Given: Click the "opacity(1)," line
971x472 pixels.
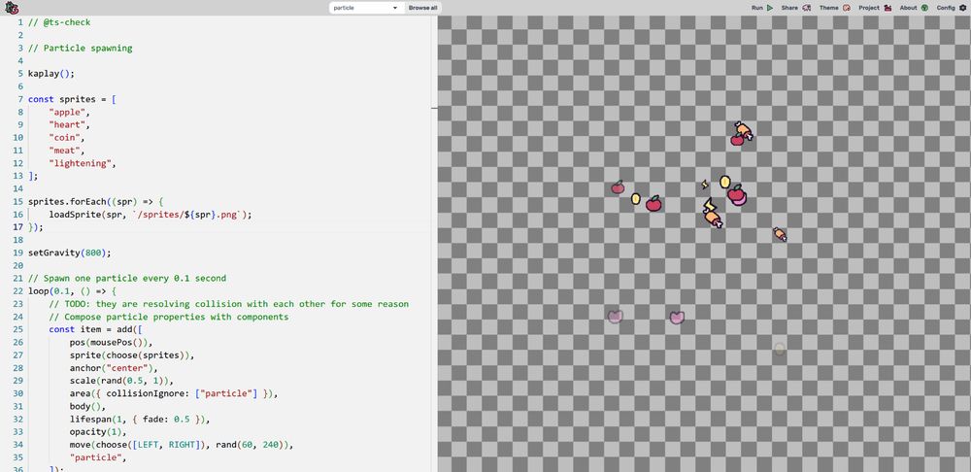Looking at the screenshot, I should [98, 432].
